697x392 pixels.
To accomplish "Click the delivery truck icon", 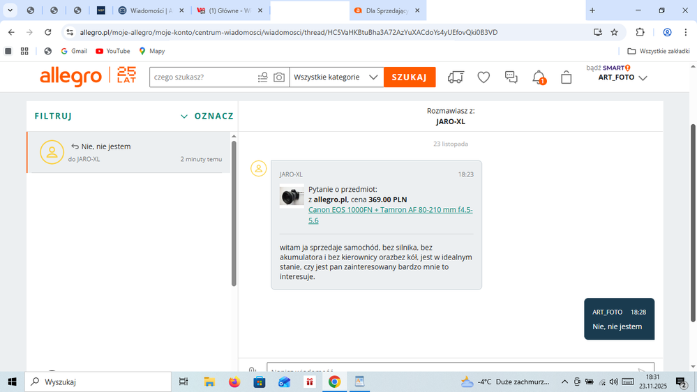I will click(456, 77).
